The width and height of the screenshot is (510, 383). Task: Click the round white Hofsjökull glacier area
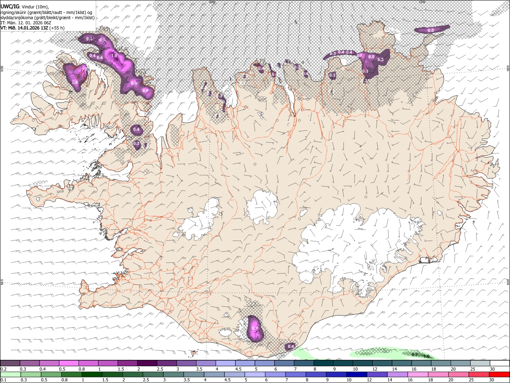point(262,207)
